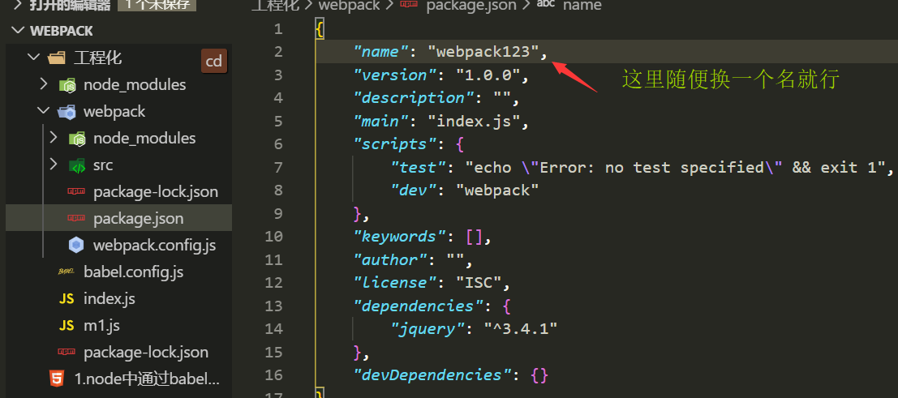Click "ISC" license value on line 12

coord(479,282)
